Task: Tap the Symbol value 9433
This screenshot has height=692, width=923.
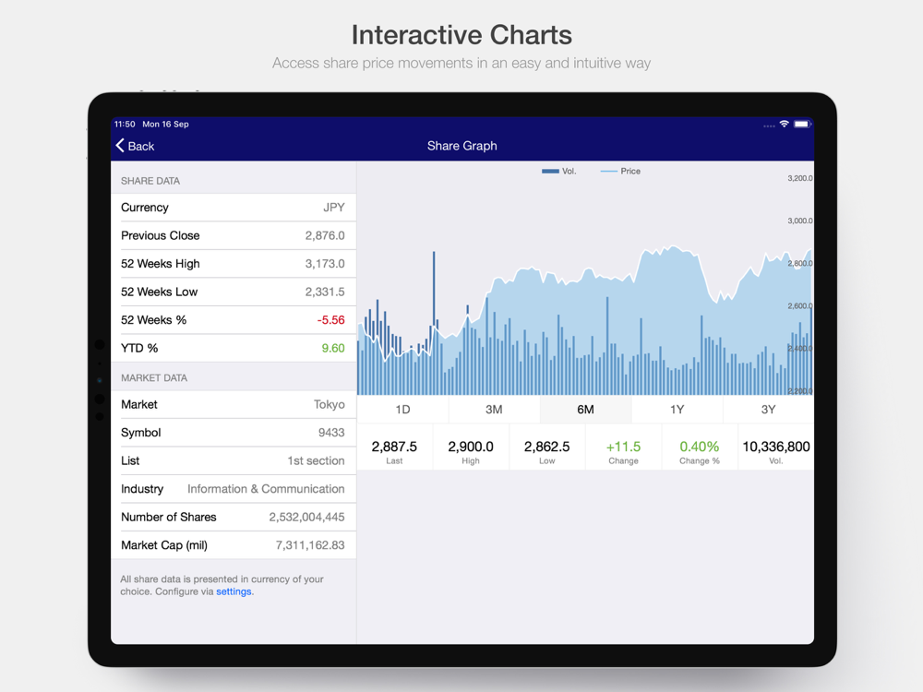Action: click(x=331, y=433)
